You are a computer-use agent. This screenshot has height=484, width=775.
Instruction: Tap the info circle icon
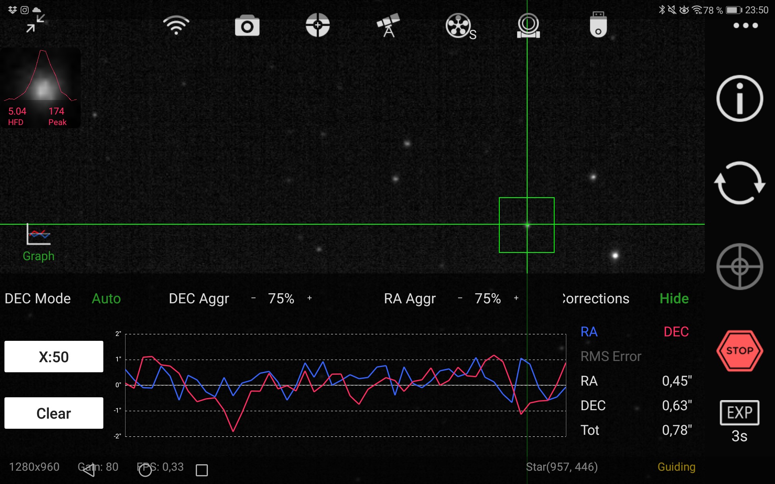pyautogui.click(x=739, y=98)
